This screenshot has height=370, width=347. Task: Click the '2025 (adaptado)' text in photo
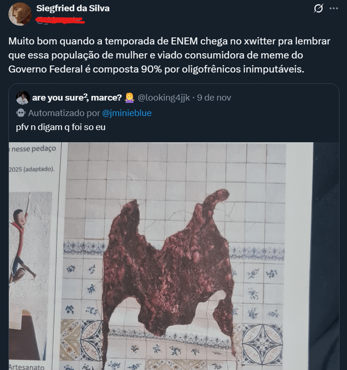[32, 169]
